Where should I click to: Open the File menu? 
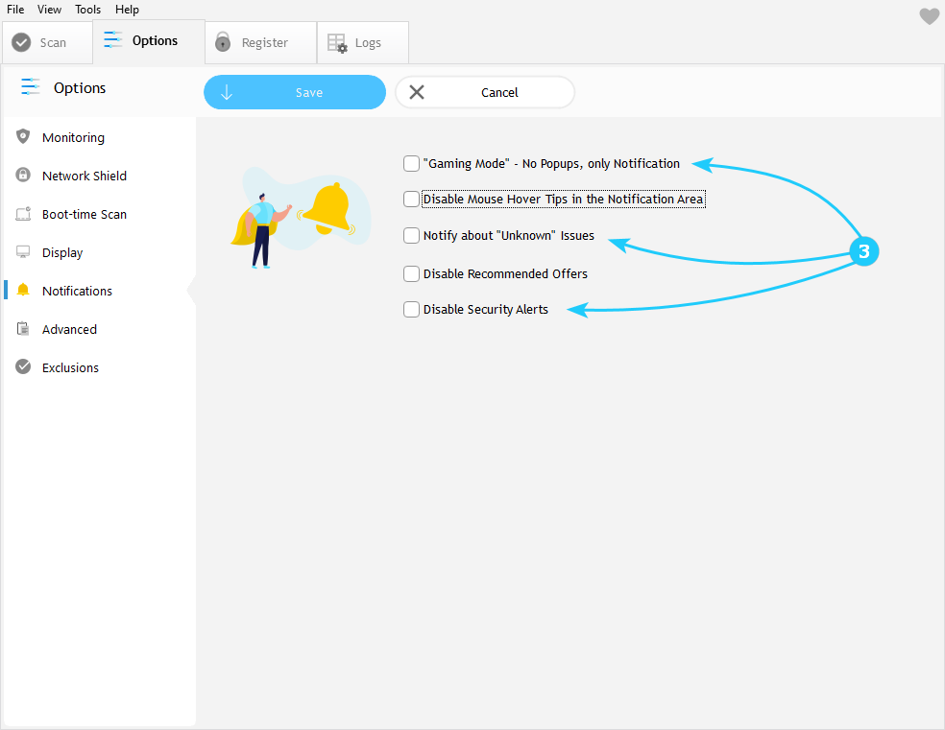pyautogui.click(x=15, y=10)
